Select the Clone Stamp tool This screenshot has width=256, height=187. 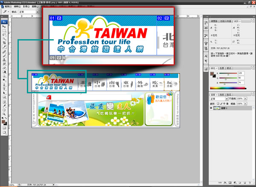click(x=4, y=60)
